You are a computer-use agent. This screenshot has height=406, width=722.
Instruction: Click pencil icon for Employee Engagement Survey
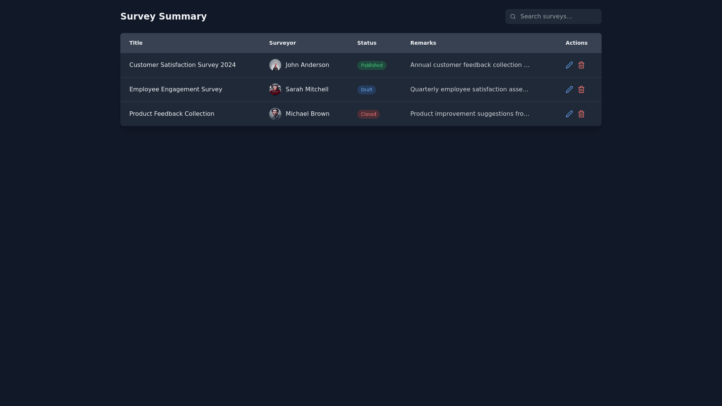569,89
